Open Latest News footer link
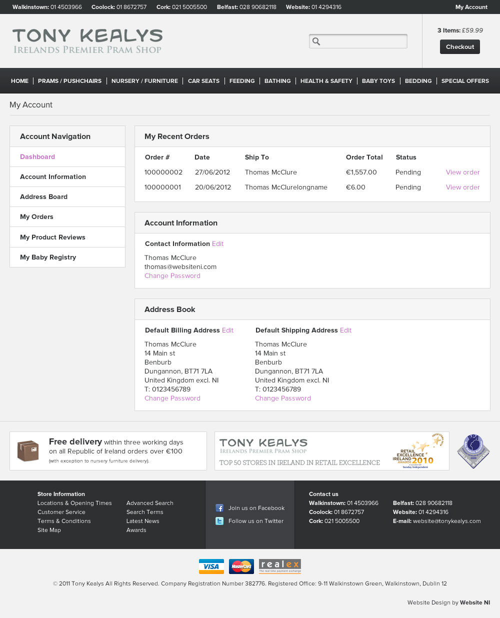 tap(143, 521)
